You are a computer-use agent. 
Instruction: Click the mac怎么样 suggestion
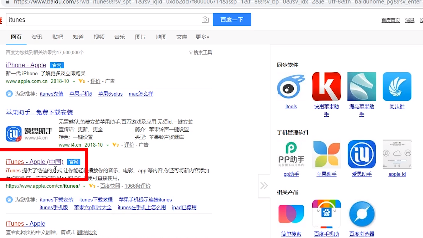click(141, 94)
